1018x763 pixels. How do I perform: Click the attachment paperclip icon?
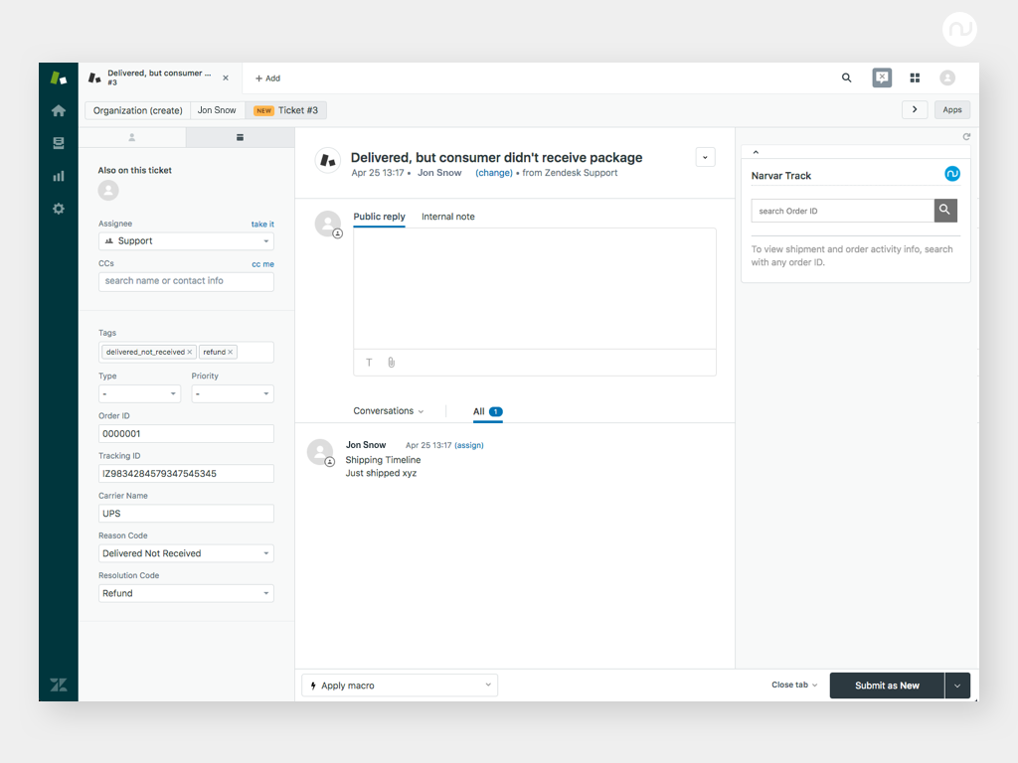point(392,363)
